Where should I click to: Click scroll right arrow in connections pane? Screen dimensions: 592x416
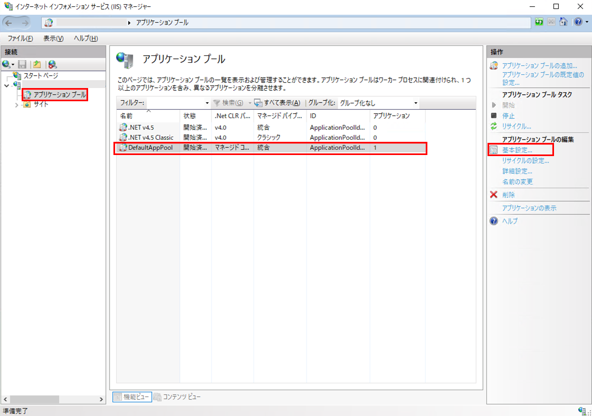tap(101, 399)
